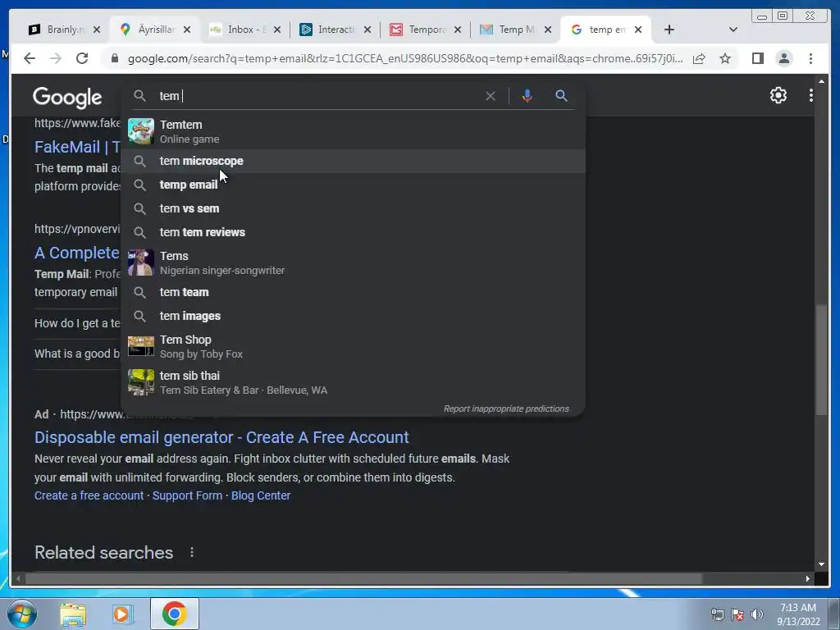Click the Tems singer thumbnail
The image size is (840, 630).
[x=141, y=262]
